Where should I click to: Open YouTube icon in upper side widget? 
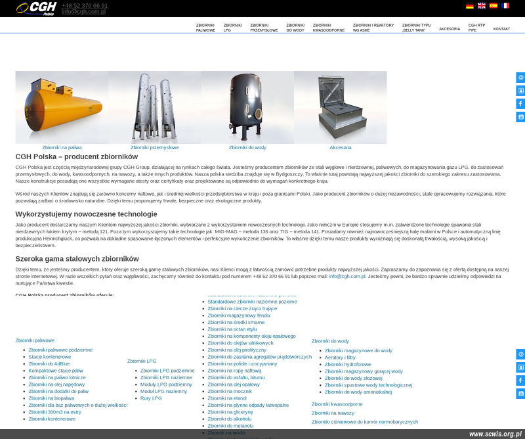pos(520,117)
